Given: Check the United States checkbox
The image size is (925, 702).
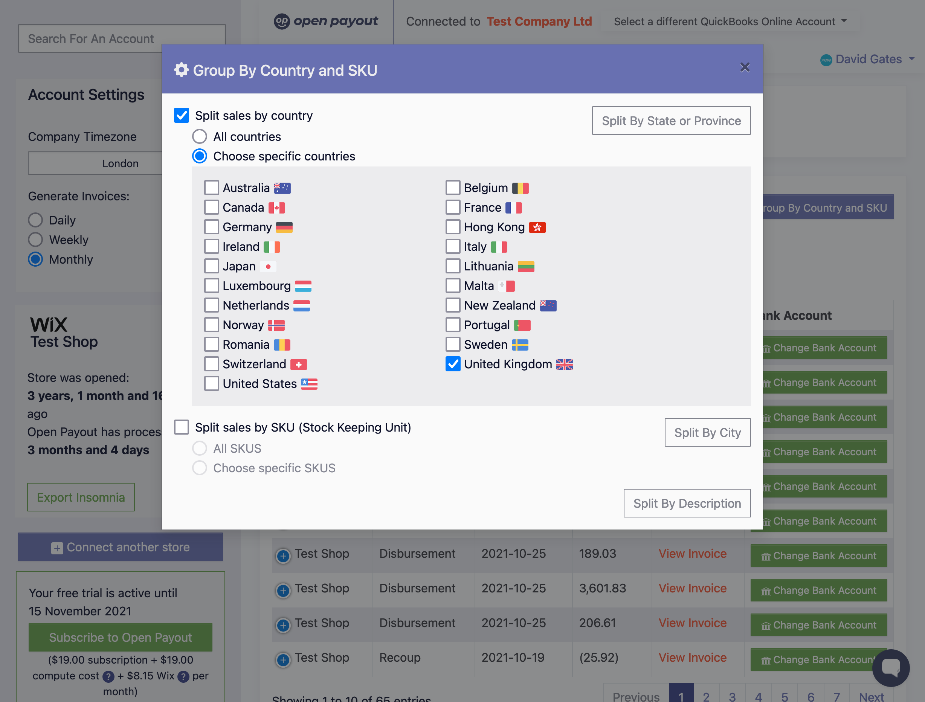Looking at the screenshot, I should click(212, 383).
